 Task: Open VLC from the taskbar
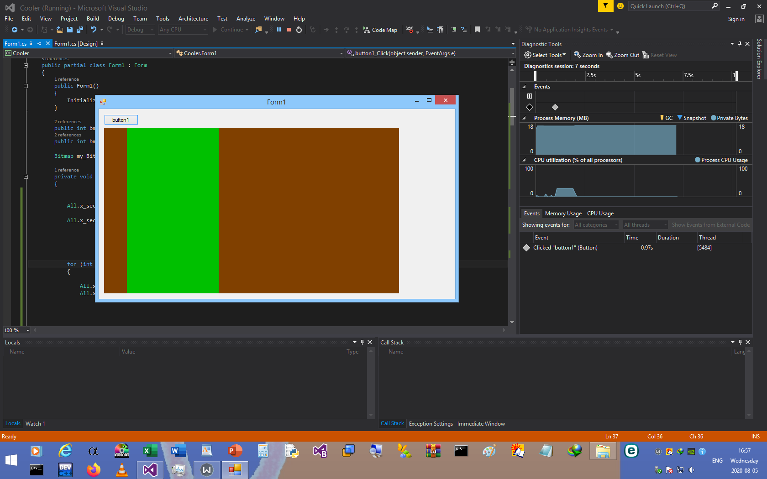coord(122,469)
